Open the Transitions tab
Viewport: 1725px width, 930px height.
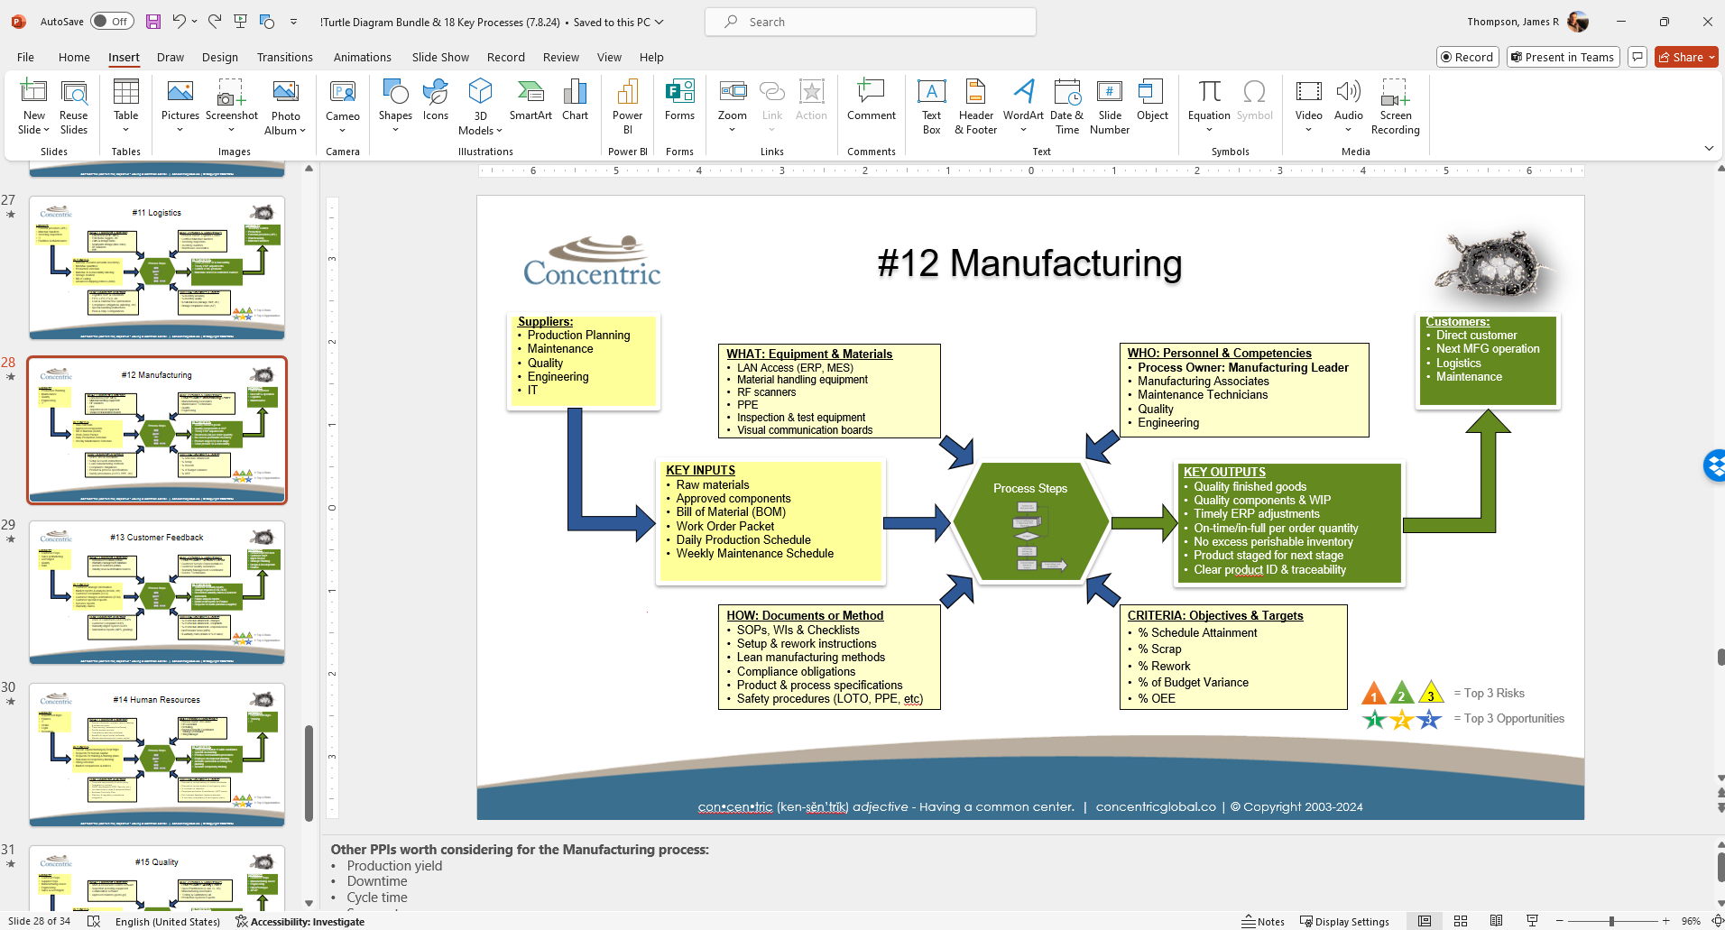(285, 57)
